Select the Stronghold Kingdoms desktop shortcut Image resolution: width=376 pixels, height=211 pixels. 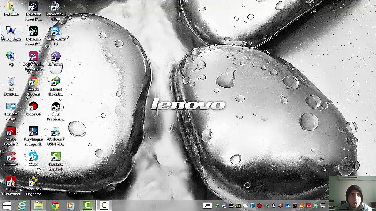(33, 186)
